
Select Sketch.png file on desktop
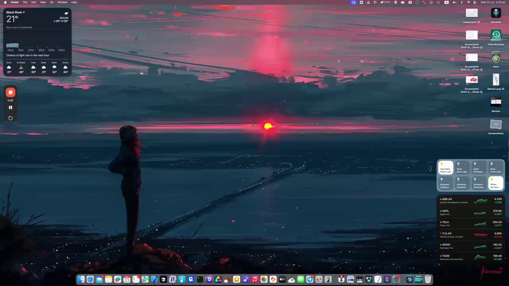496,82
